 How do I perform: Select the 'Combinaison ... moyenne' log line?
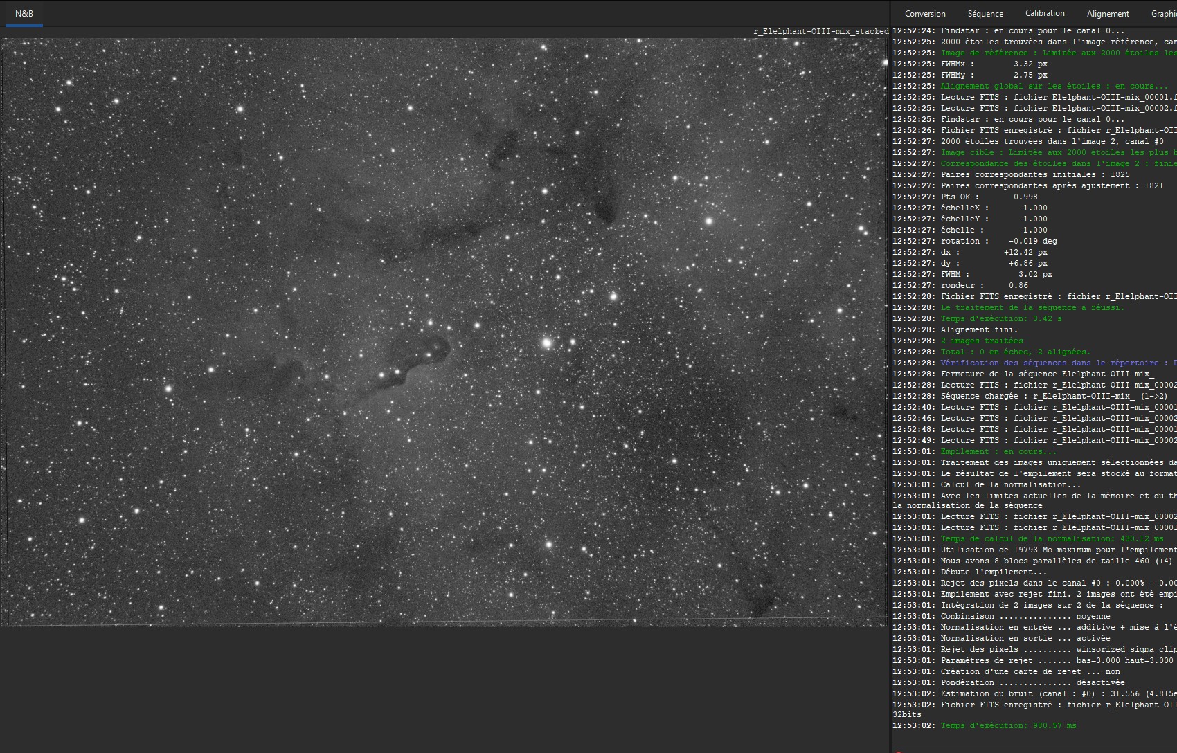1001,616
